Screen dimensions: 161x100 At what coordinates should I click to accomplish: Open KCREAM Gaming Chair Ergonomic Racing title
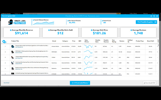(32, 73)
